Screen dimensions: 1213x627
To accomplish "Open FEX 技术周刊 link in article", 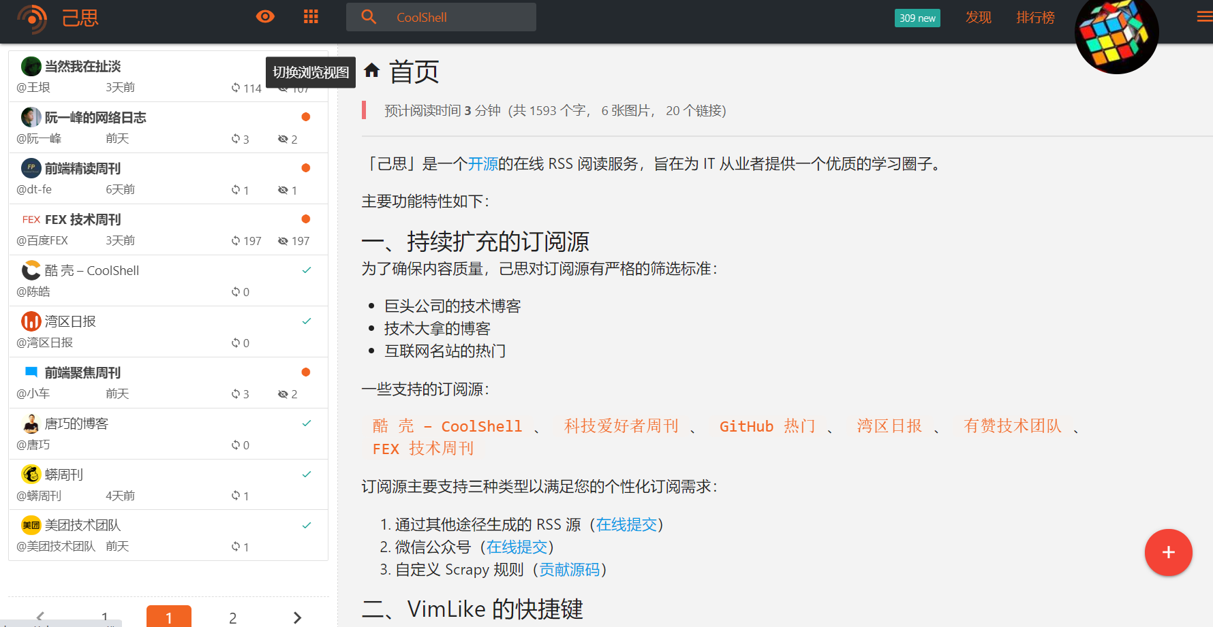I will point(423,449).
